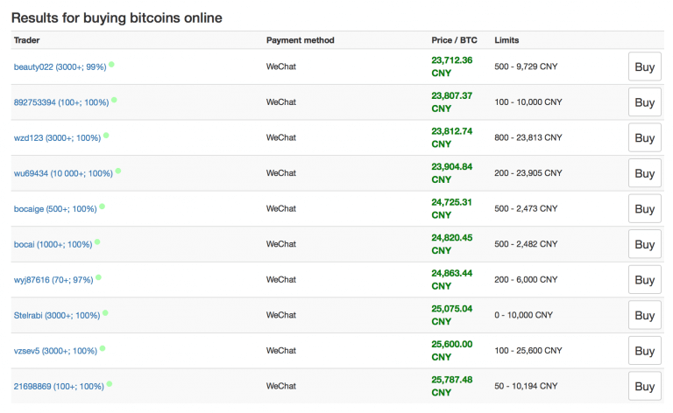Select price 23,904.84 CNY
Viewport: 673px width, 413px height.
tap(452, 173)
